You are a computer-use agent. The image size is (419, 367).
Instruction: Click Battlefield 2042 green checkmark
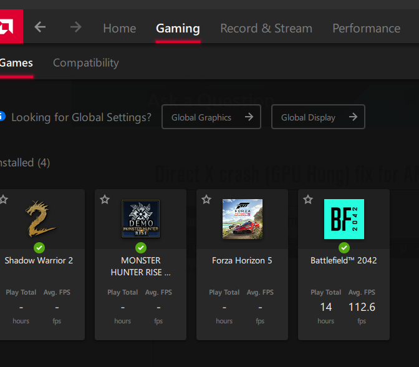[344, 248]
